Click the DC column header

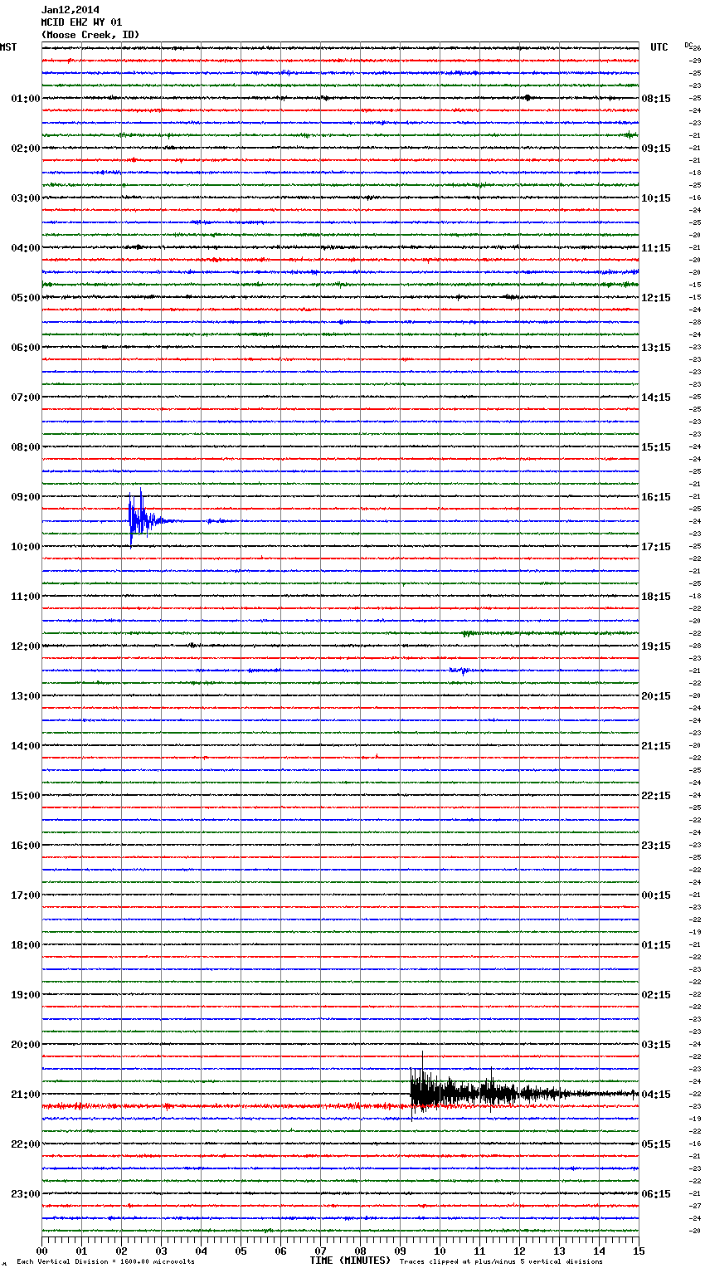pos(688,45)
